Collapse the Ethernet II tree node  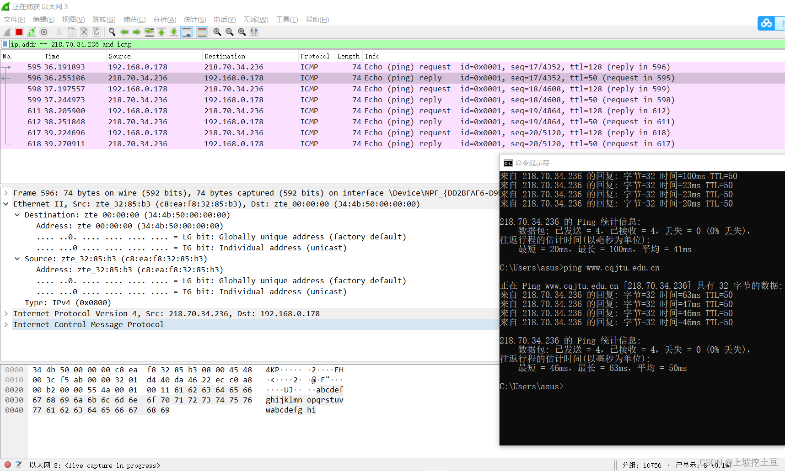[6, 204]
